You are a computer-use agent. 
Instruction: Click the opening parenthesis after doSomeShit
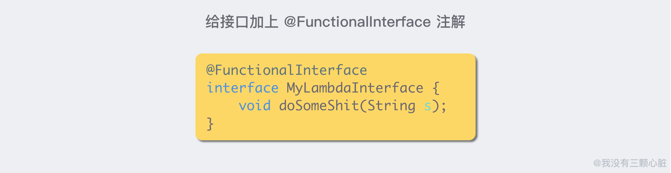tap(363, 106)
